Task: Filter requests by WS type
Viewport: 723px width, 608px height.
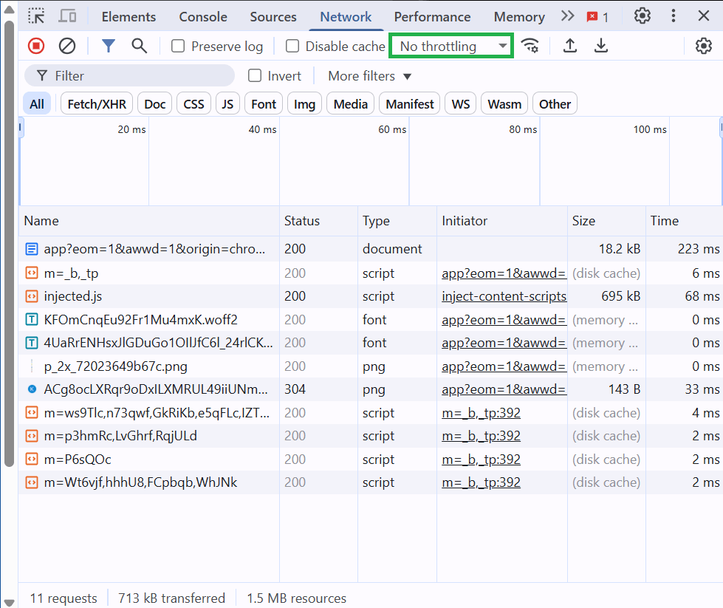Action: click(x=461, y=104)
